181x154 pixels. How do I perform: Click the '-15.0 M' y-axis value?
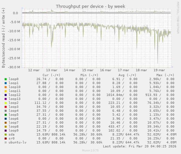14,40
